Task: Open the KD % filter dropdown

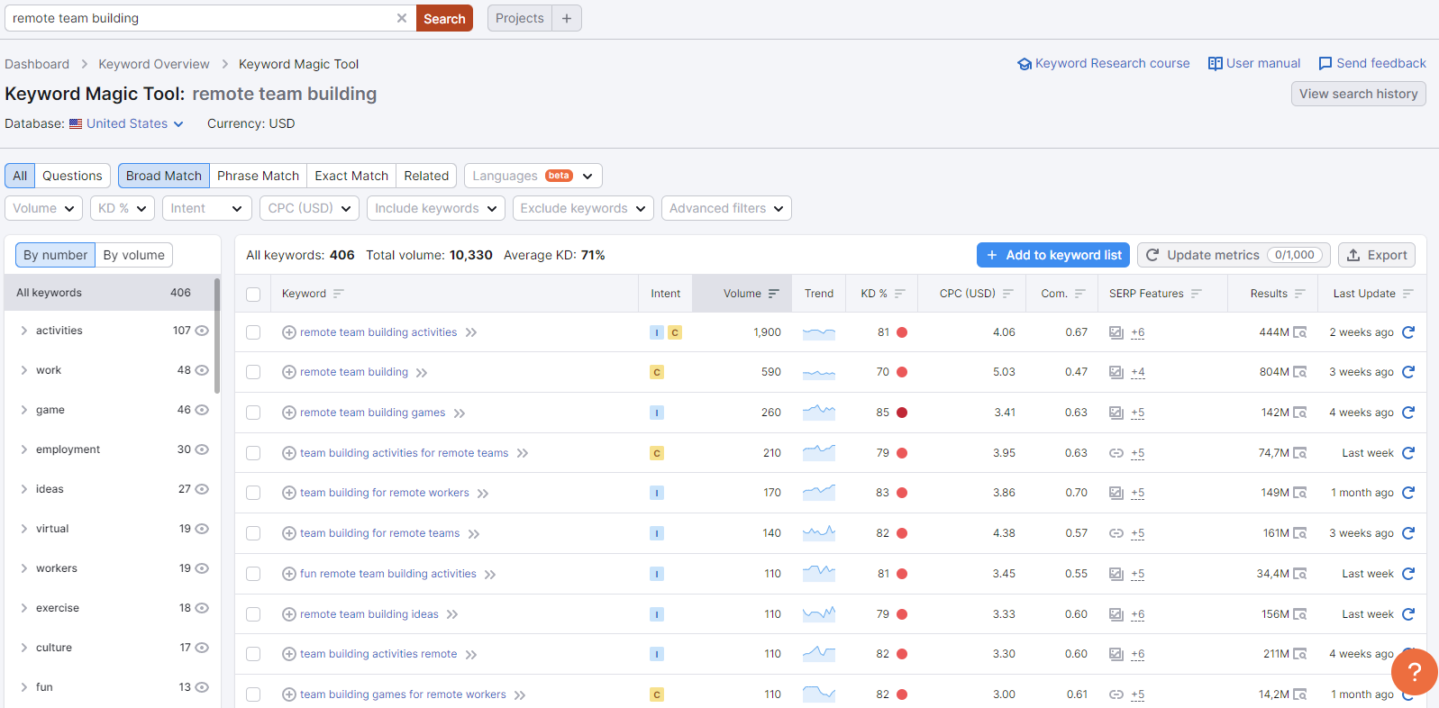Action: pyautogui.click(x=123, y=208)
